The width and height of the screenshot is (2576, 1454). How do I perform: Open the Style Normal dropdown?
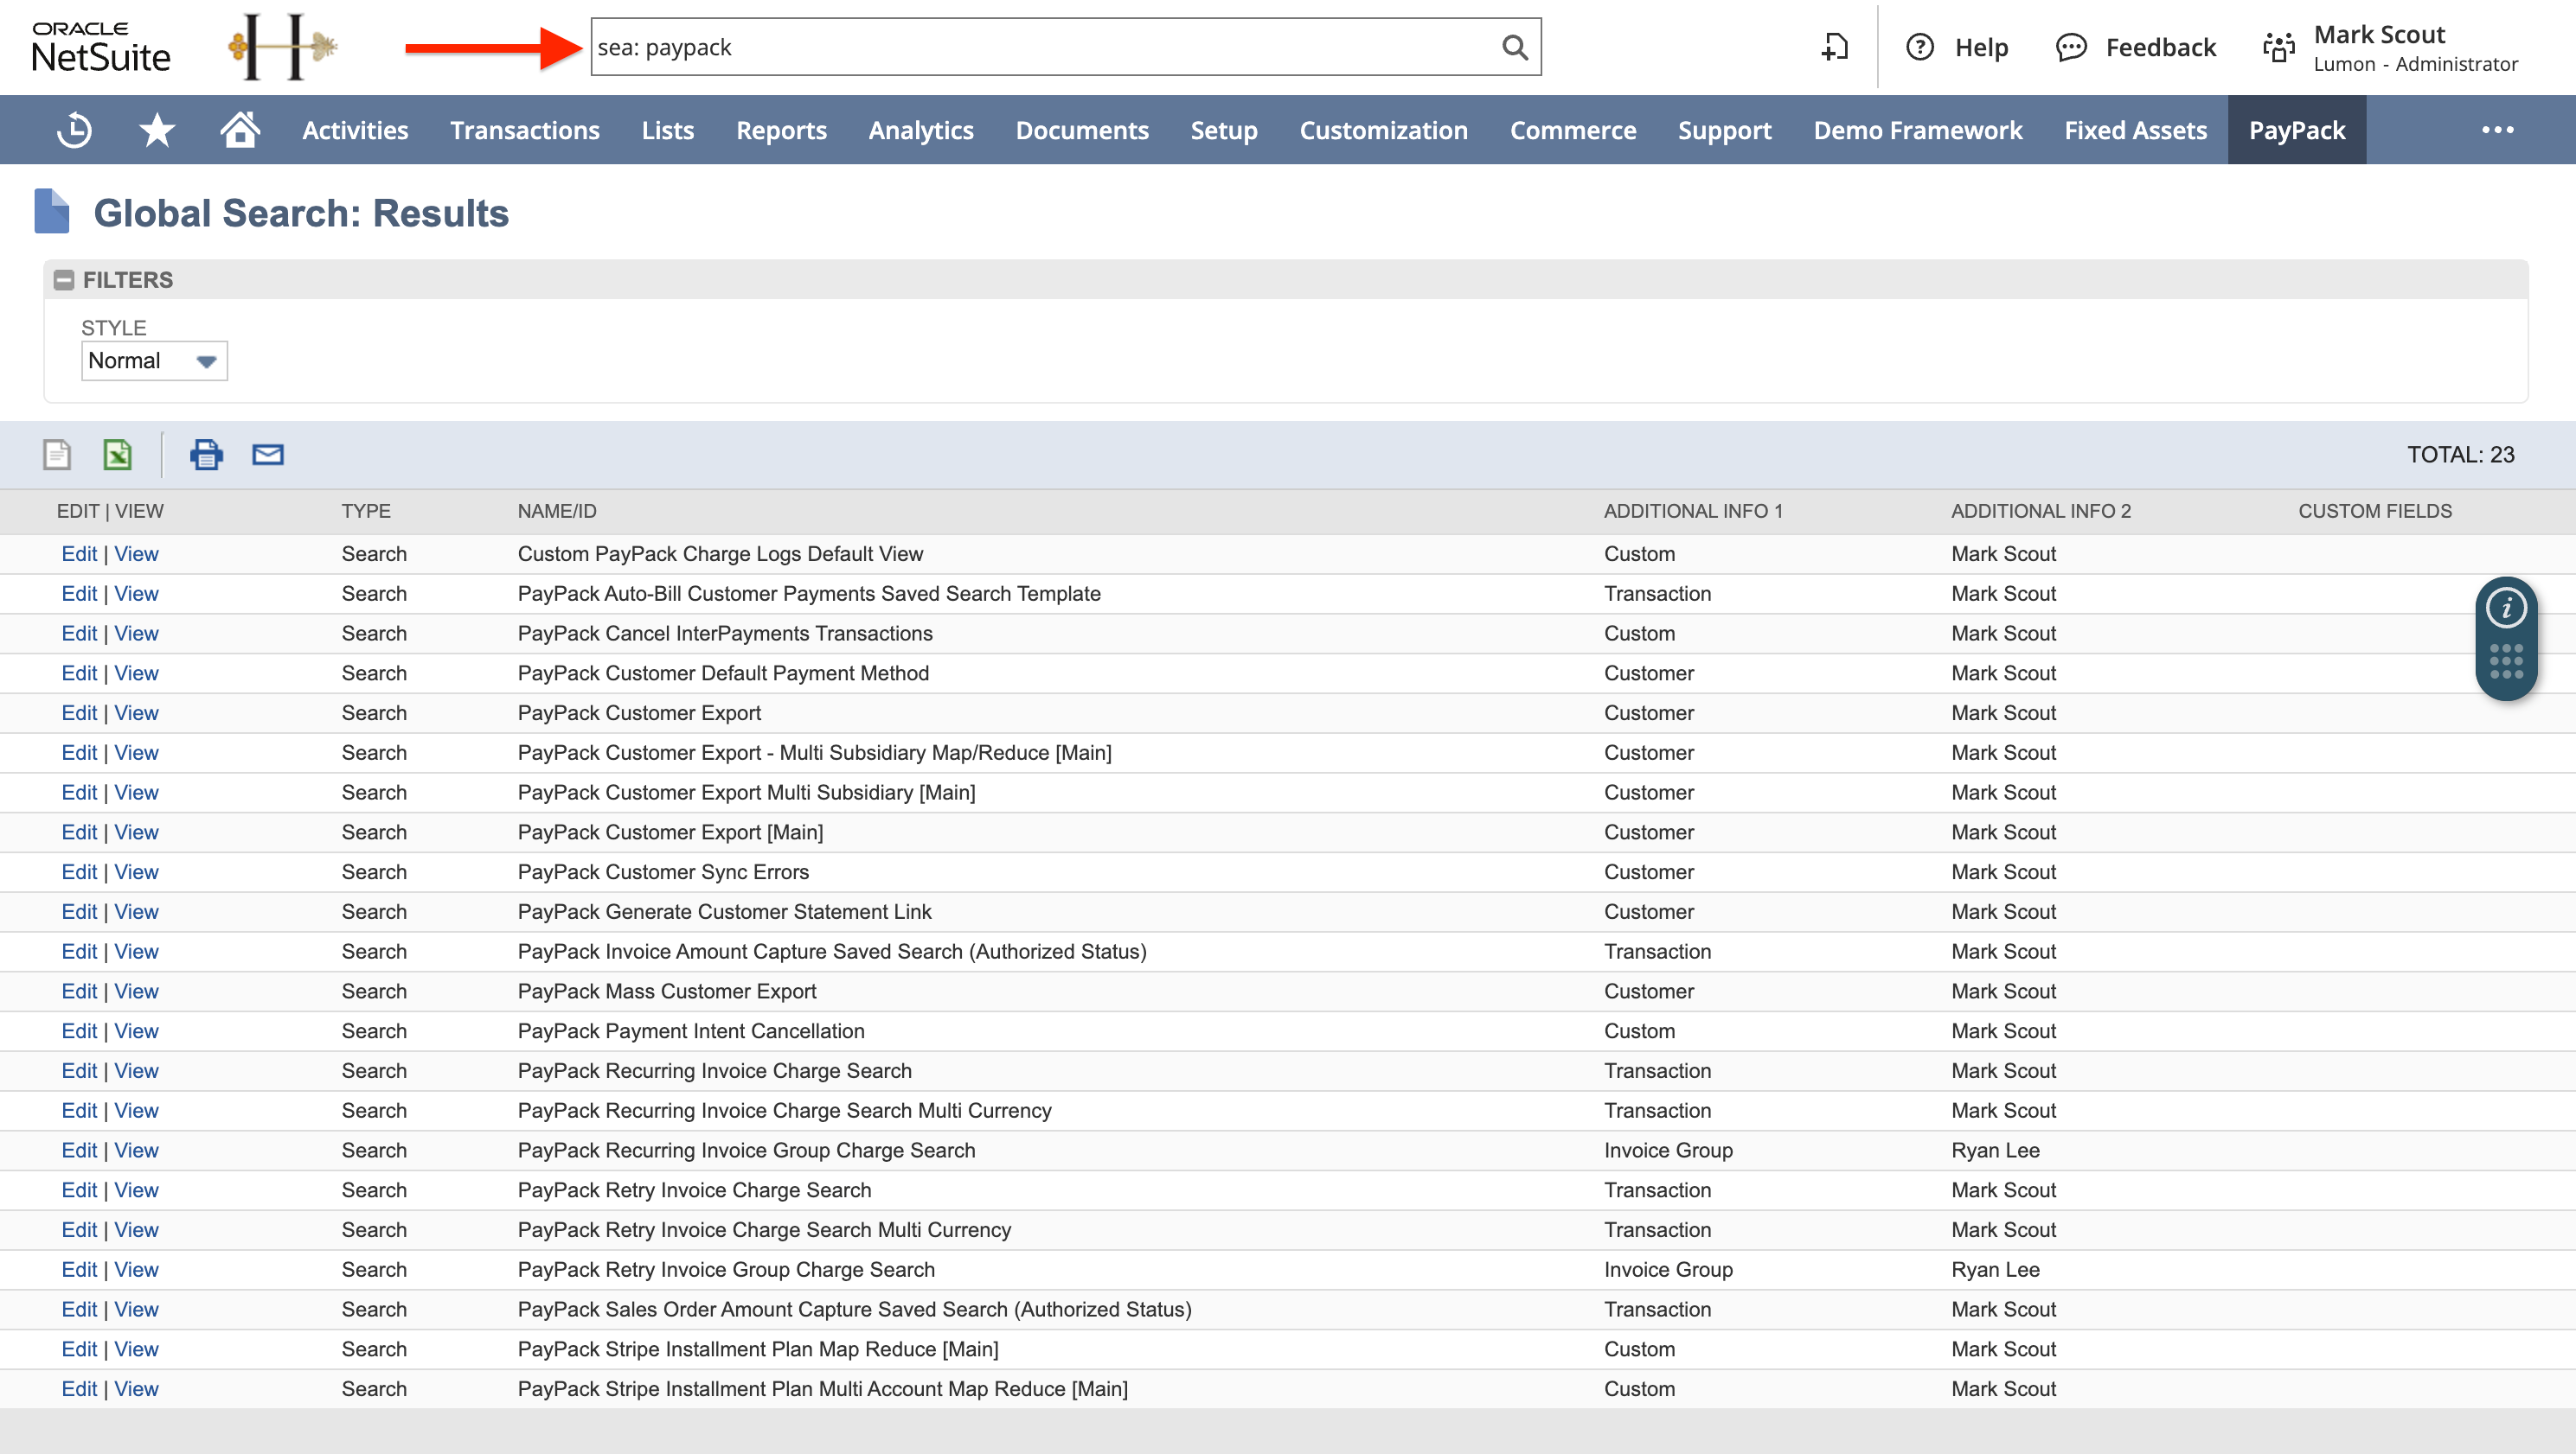(153, 360)
